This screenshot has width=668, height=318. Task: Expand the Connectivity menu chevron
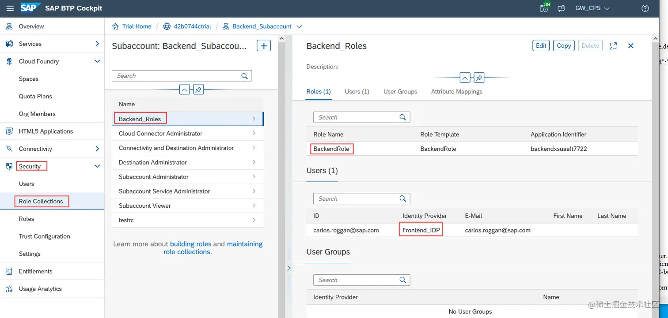tap(97, 149)
